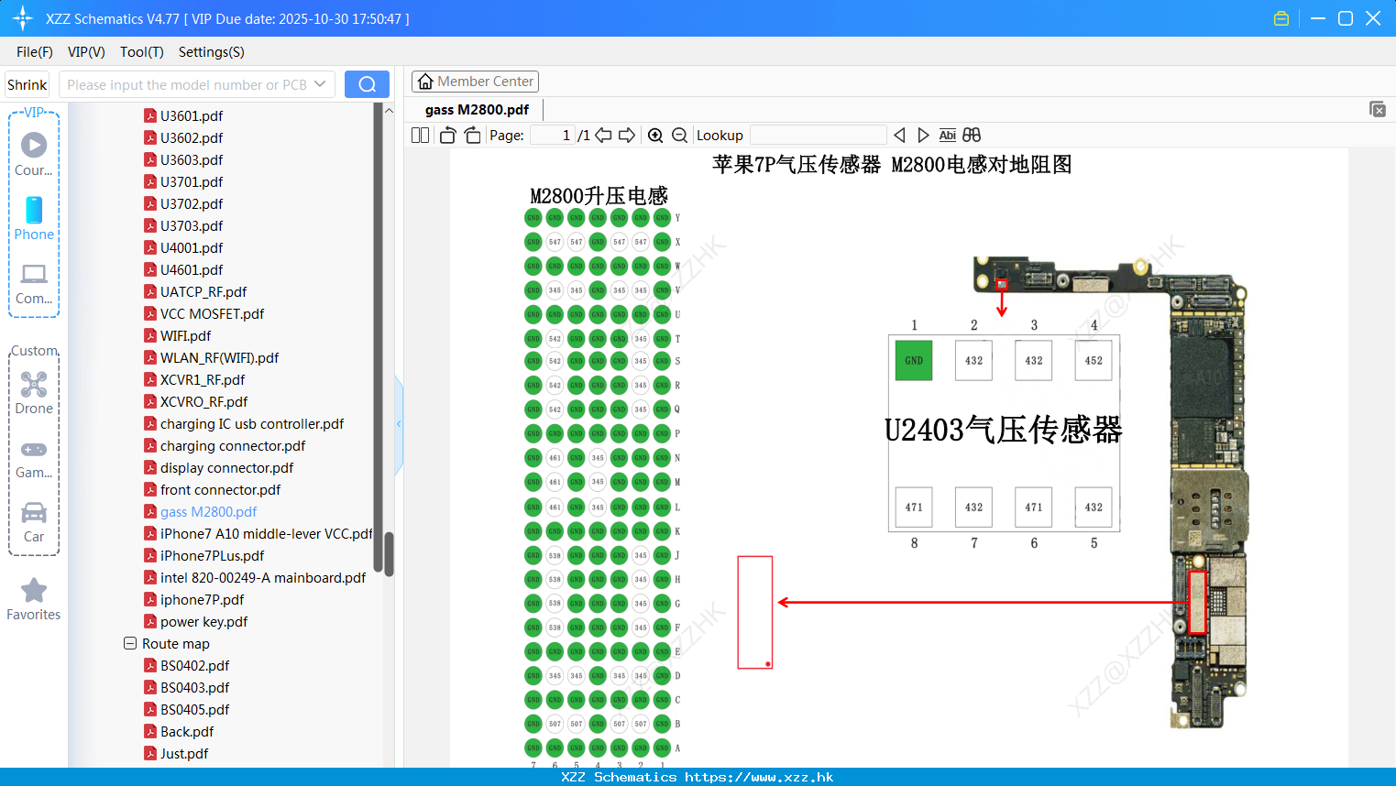Toggle the split view layout icon

click(421, 135)
